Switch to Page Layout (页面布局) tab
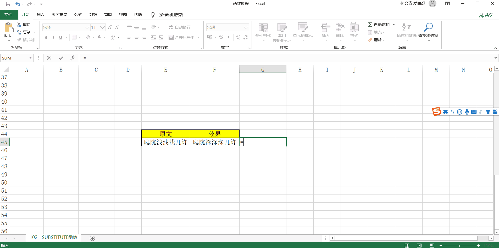Viewport: 499px width, 248px height. click(59, 15)
